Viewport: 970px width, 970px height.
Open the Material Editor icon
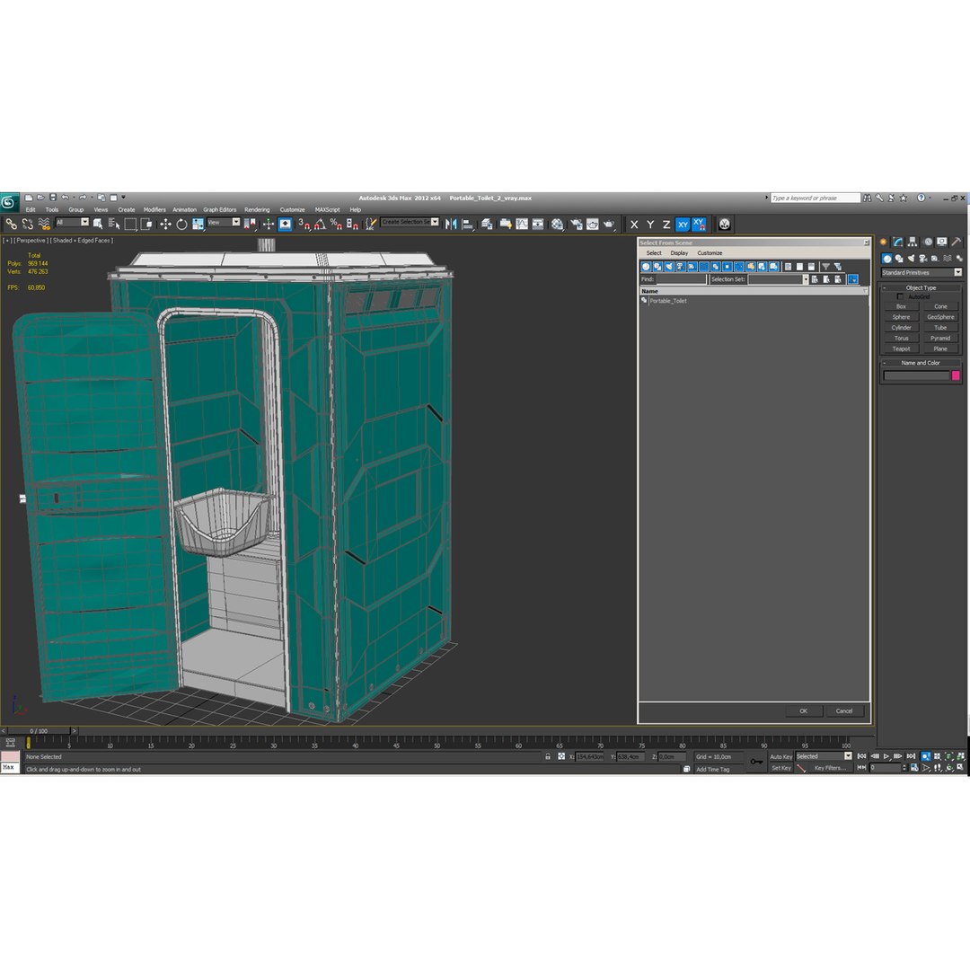[558, 224]
